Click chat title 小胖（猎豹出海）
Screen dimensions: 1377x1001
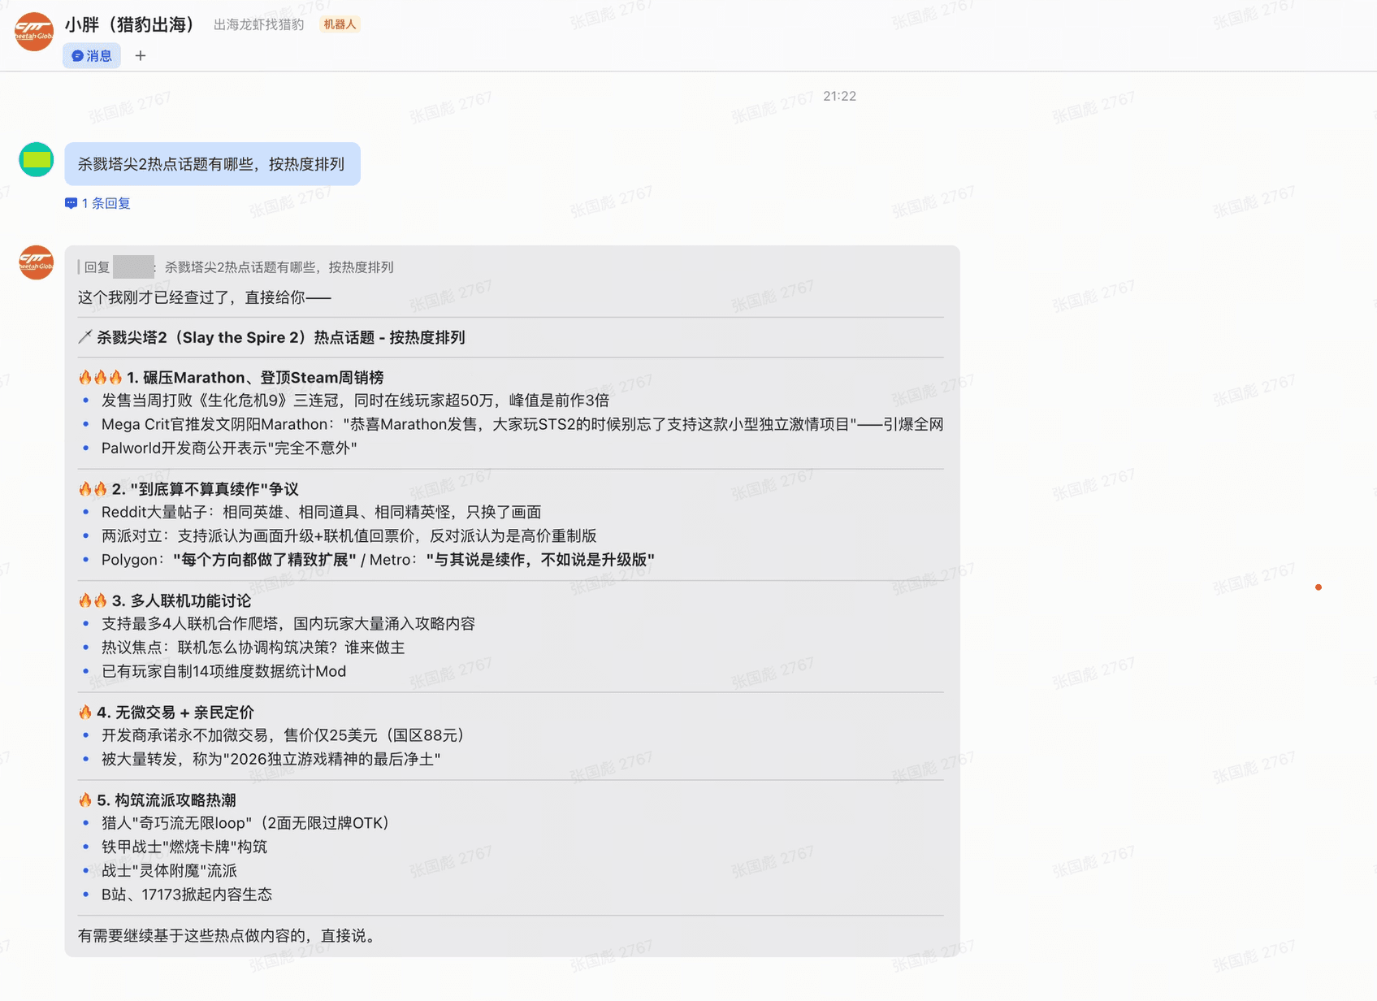click(x=129, y=24)
